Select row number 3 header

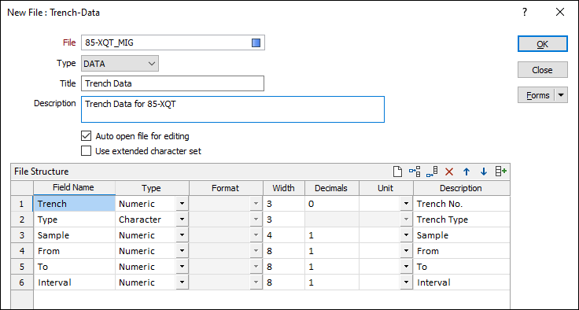click(22, 235)
